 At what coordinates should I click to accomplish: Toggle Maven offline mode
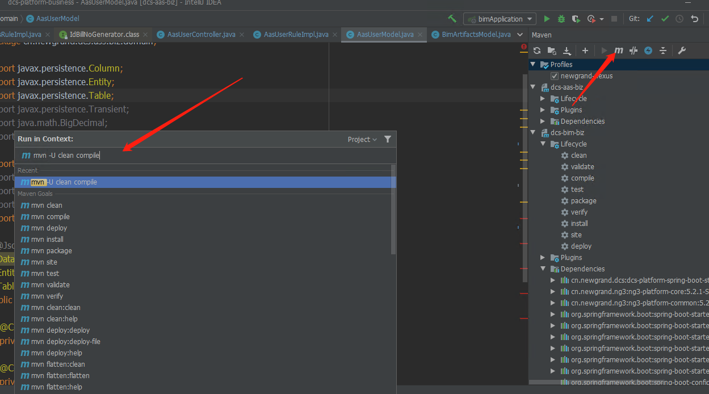[634, 51]
